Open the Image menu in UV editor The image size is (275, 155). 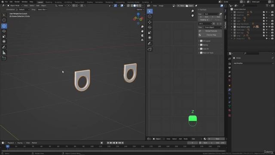point(161,6)
